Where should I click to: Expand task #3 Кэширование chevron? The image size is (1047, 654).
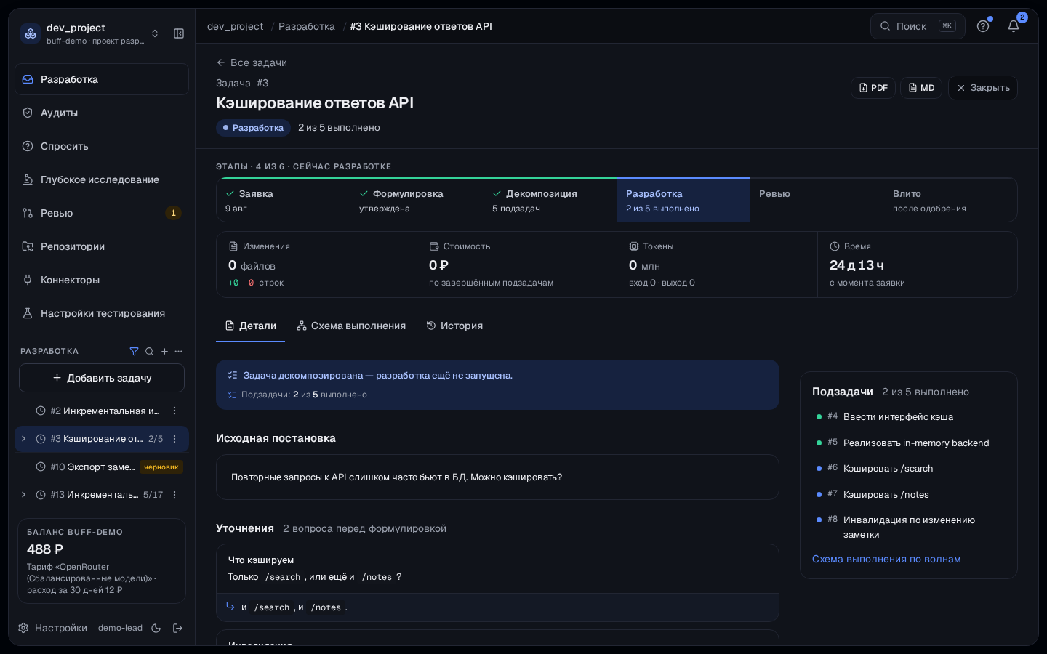(x=24, y=439)
